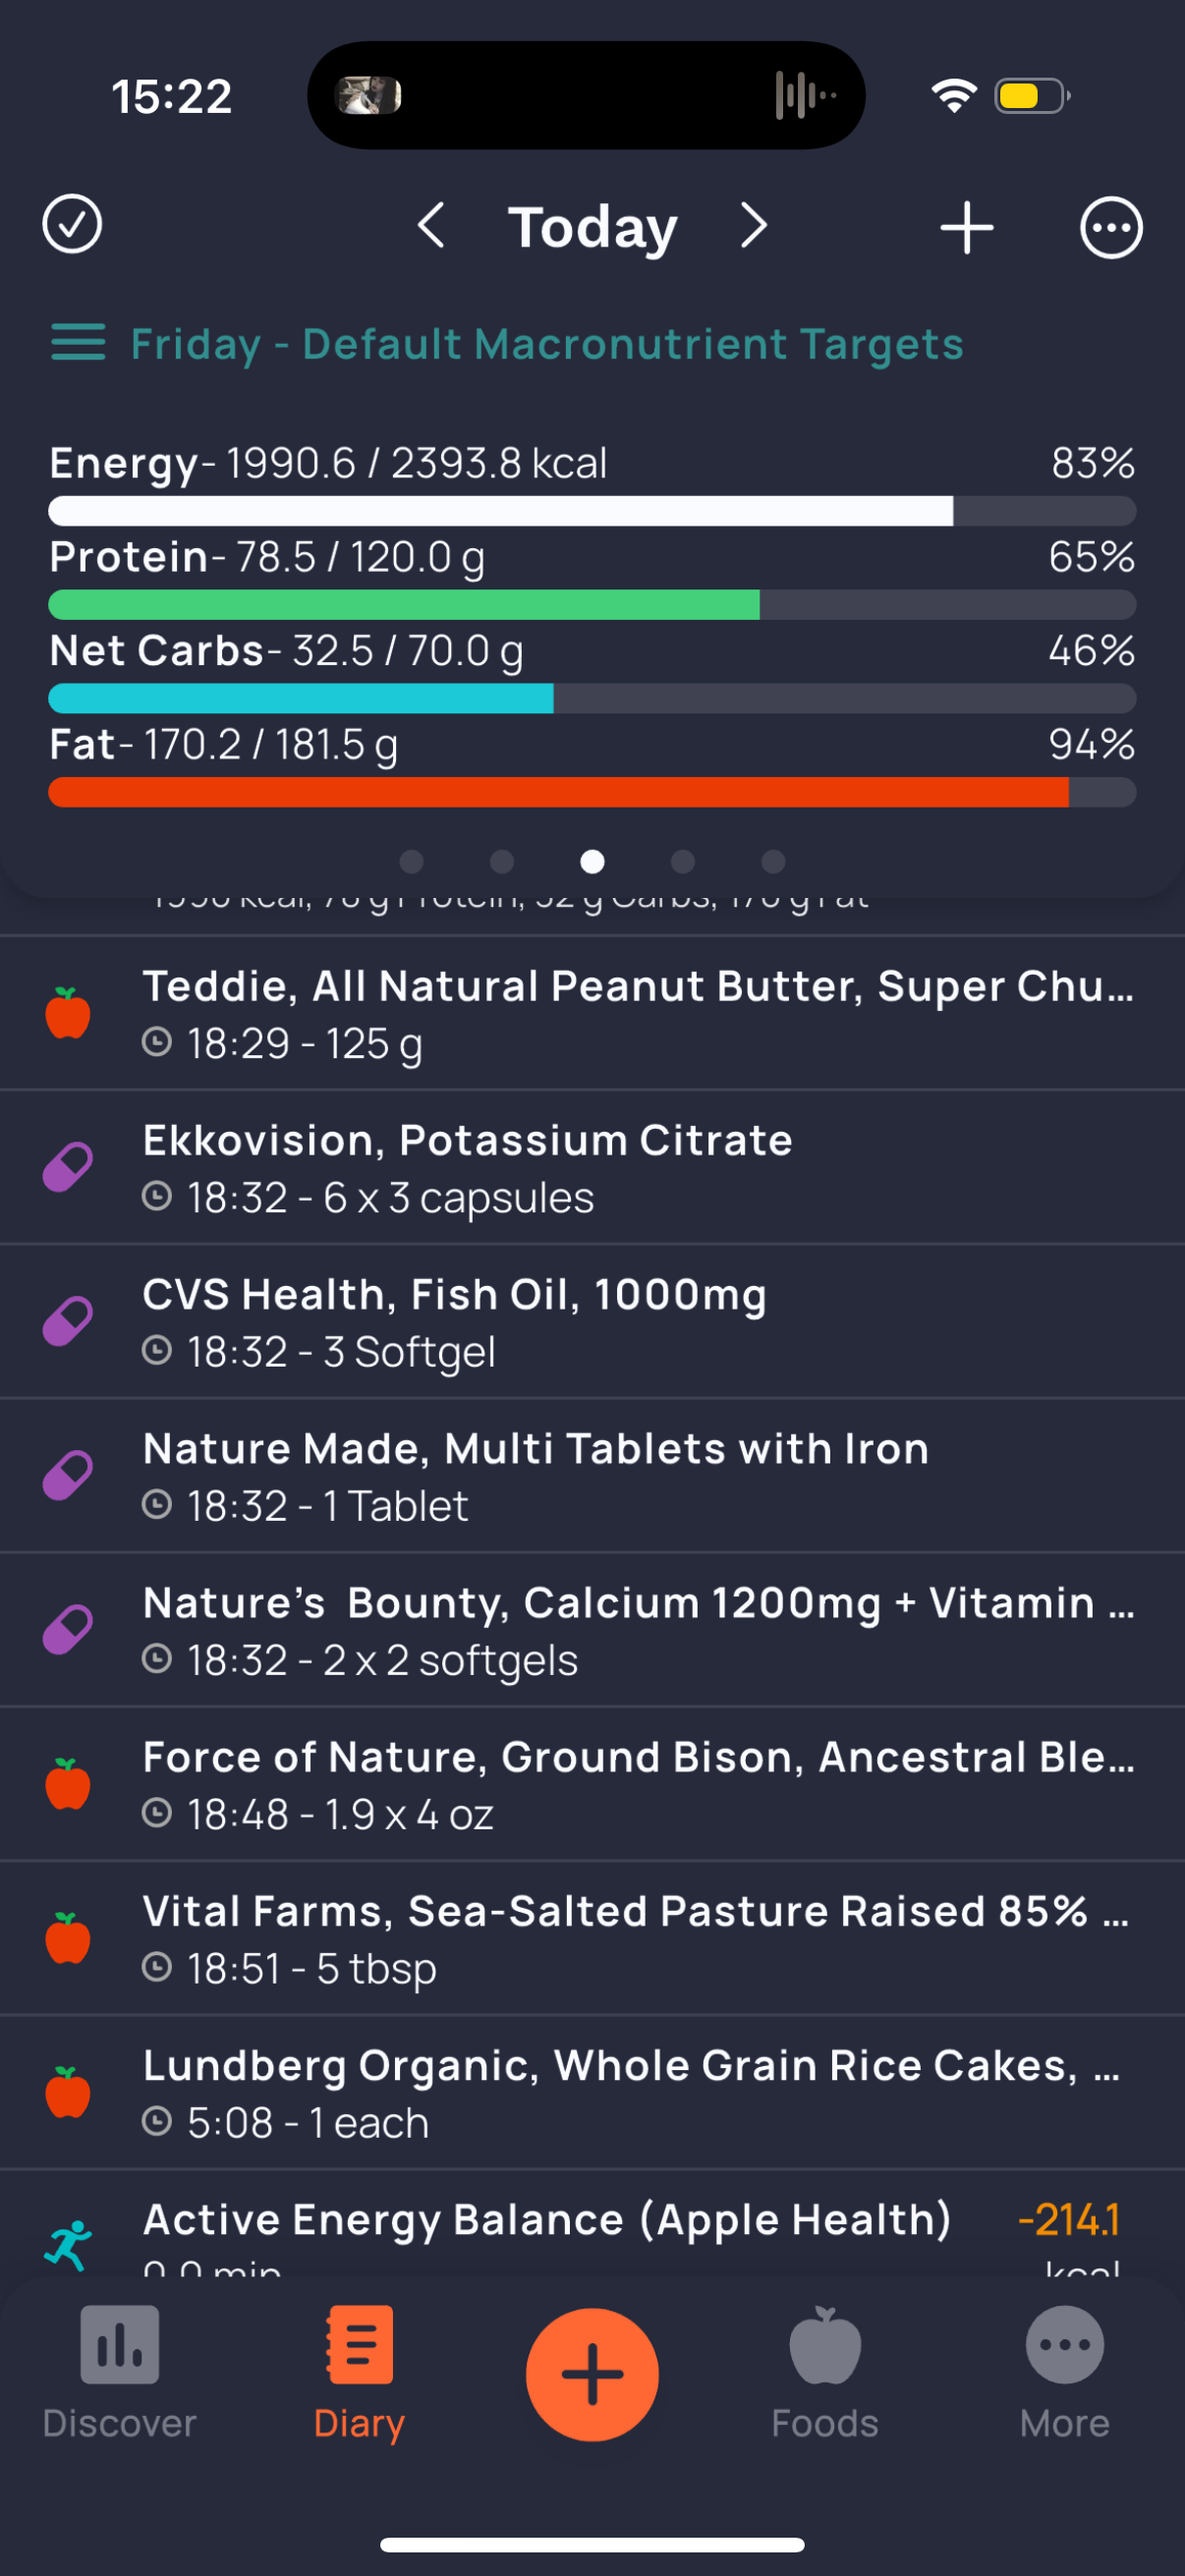Viewport: 1185px width, 2576px height.
Task: Tap the pill icon for Ekkovision Potassium Citrate
Action: (68, 1167)
